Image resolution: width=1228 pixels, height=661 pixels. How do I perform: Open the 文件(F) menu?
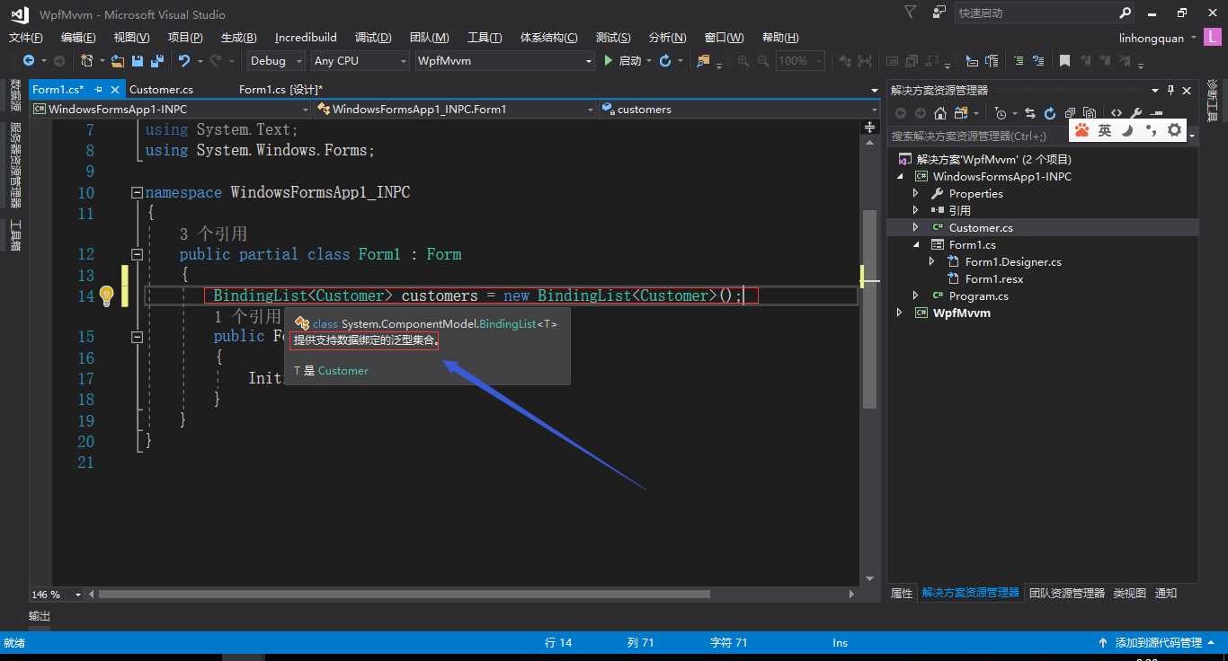[x=25, y=37]
